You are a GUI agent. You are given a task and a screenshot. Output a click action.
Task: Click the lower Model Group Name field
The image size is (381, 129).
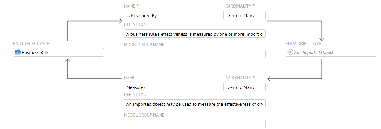point(194,124)
